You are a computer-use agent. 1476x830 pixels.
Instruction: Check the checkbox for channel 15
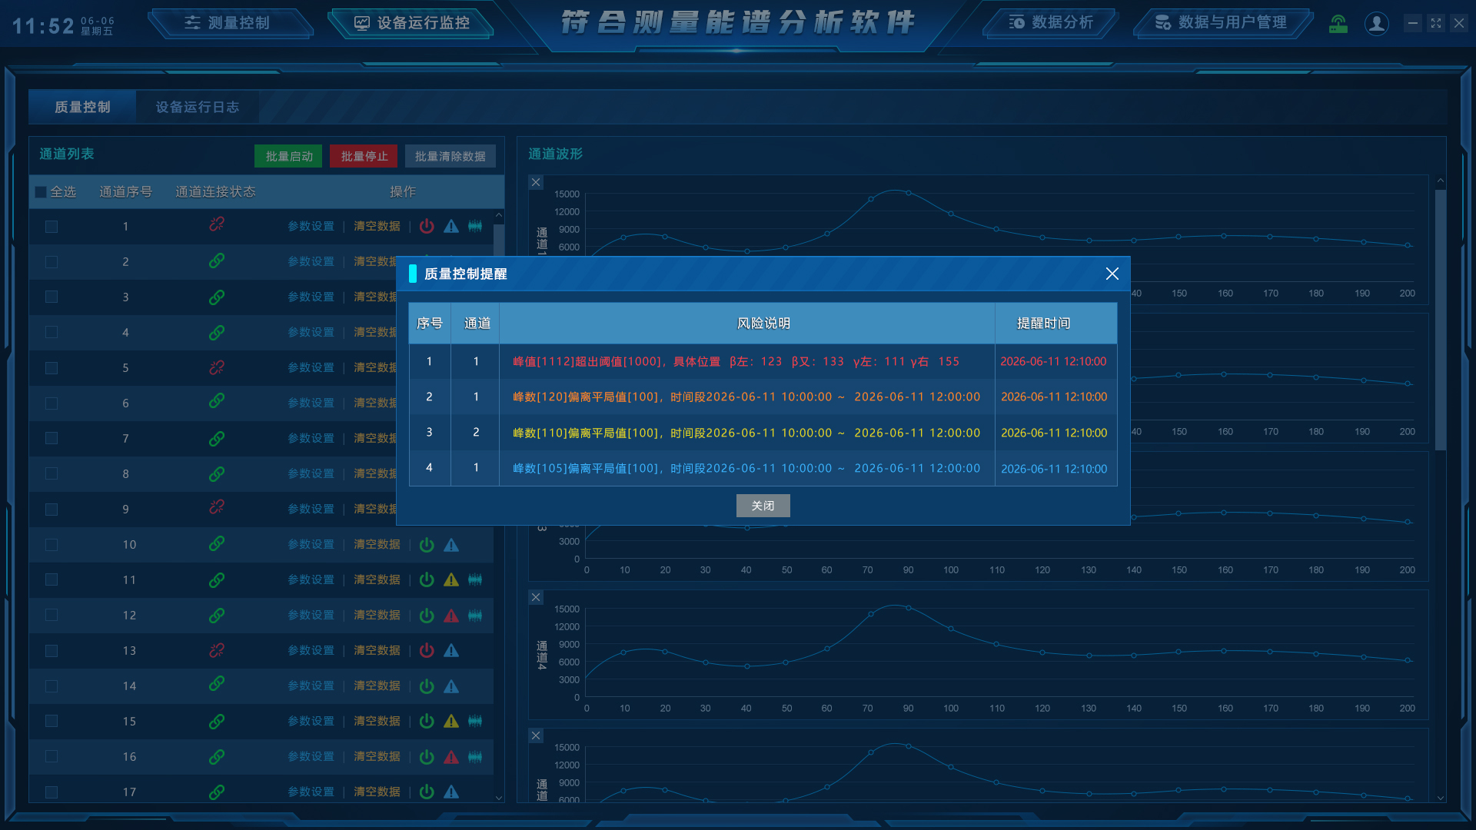pos(52,722)
